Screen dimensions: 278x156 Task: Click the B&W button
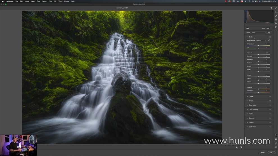268,28
